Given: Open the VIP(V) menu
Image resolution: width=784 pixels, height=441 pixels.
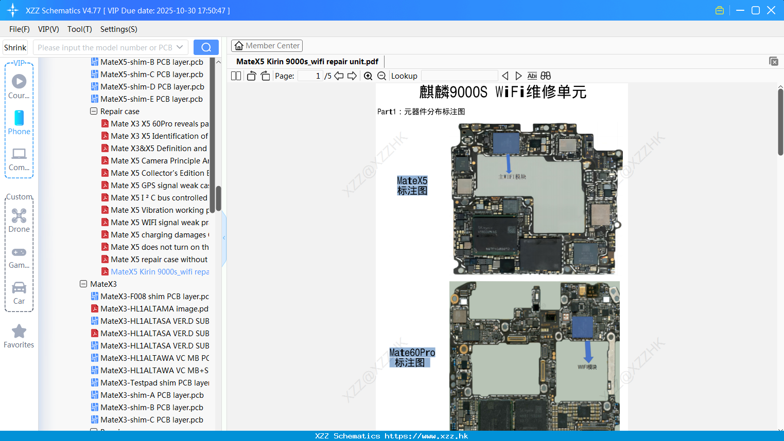Looking at the screenshot, I should coord(48,29).
